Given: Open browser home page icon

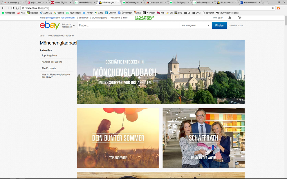Looking at the screenshot, I should pos(17,8).
